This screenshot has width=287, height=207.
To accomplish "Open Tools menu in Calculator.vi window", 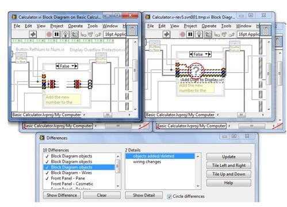I will point(93,26).
